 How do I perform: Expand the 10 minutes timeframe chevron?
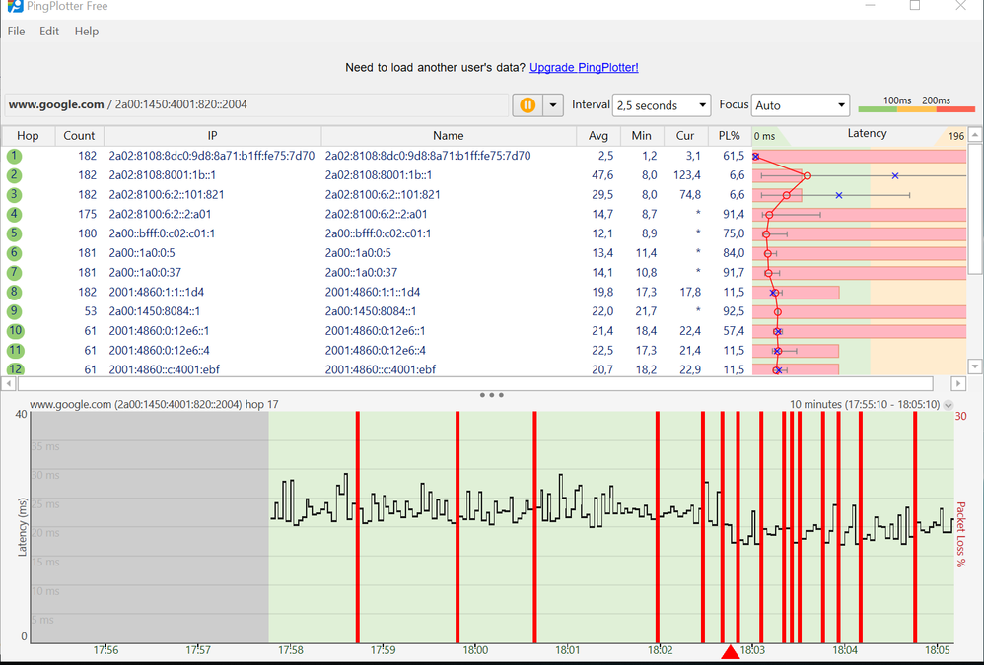click(x=949, y=405)
